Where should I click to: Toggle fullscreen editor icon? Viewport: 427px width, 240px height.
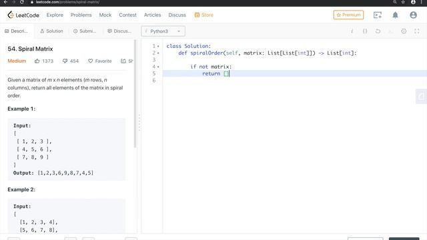(x=416, y=31)
